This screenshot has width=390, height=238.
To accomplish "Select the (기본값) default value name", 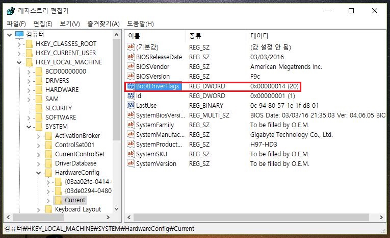I will (x=147, y=47).
